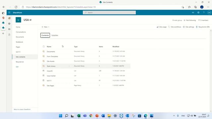Open the Form Templates library
The width and height of the screenshot is (212, 119).
[52, 57]
